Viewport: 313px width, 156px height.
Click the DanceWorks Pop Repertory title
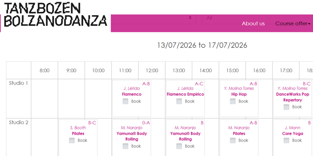292,97
